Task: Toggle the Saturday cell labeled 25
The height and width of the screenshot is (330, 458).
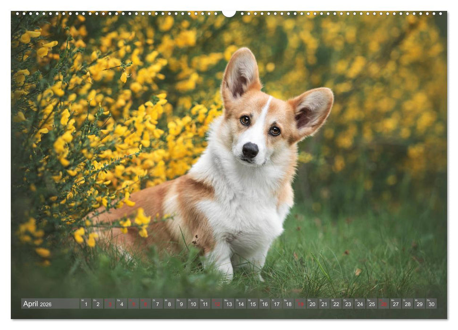Action: tap(372, 305)
